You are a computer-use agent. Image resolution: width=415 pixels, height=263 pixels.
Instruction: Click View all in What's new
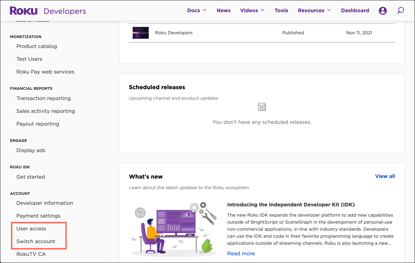[385, 176]
